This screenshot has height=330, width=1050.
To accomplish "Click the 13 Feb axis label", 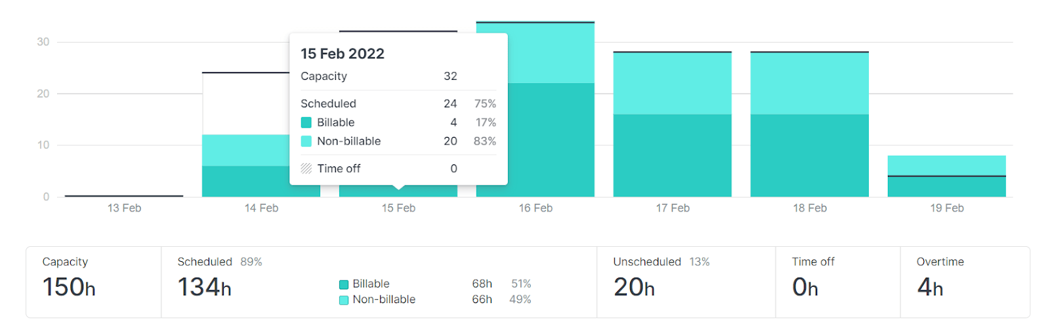I will tap(124, 208).
